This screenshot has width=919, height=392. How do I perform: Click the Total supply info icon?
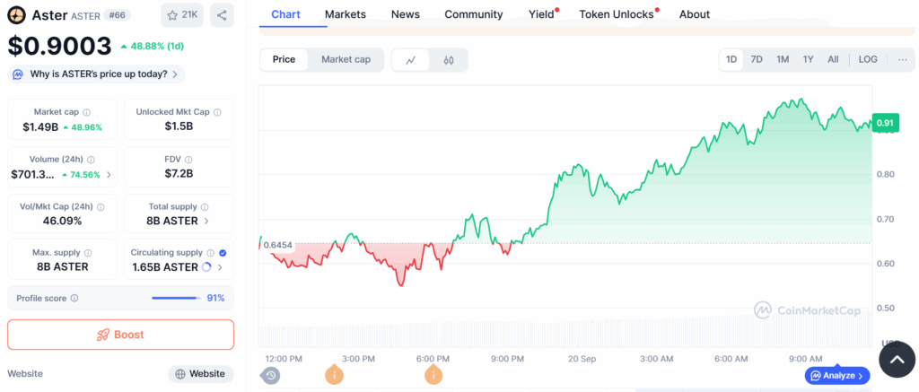pos(205,207)
